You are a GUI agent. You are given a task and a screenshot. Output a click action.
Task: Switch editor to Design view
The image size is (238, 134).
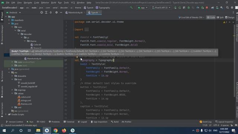[x=230, y=17]
